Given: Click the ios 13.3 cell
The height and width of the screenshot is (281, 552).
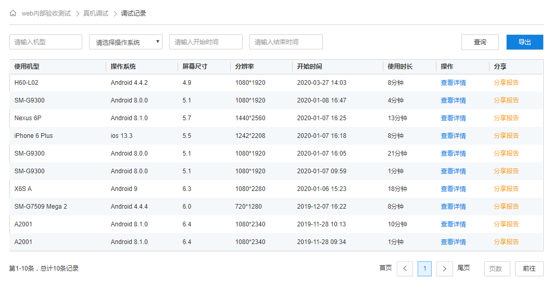Looking at the screenshot, I should (121, 136).
